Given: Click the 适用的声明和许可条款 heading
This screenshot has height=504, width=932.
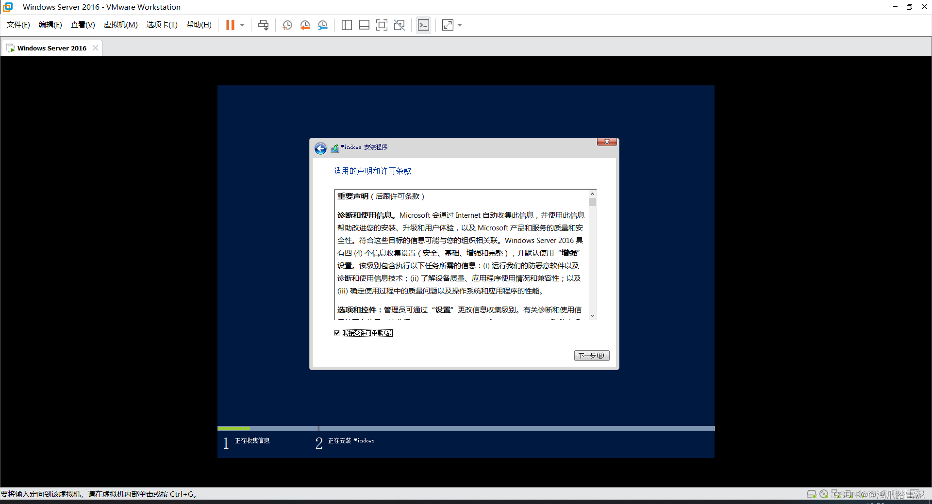Looking at the screenshot, I should pyautogui.click(x=372, y=171).
